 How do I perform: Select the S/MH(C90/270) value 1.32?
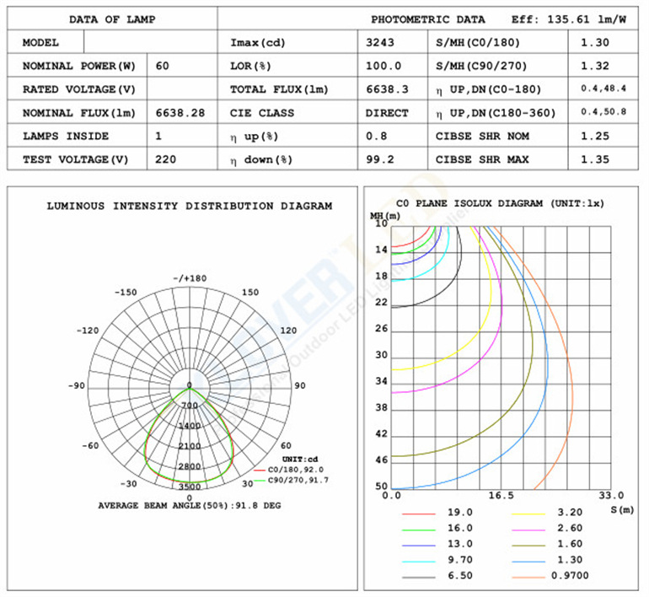[x=595, y=66]
